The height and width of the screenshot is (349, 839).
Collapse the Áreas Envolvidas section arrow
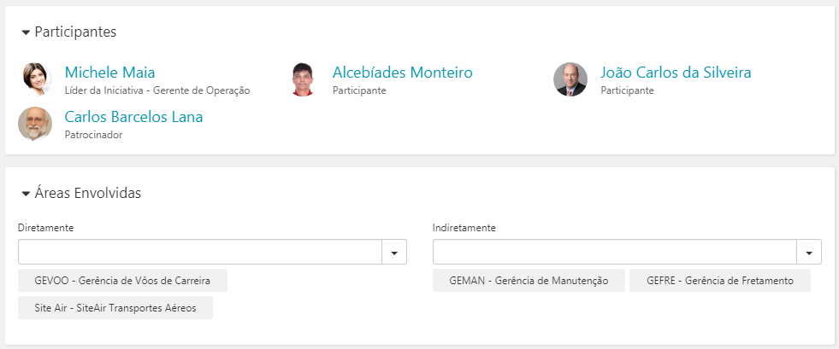click(x=25, y=195)
